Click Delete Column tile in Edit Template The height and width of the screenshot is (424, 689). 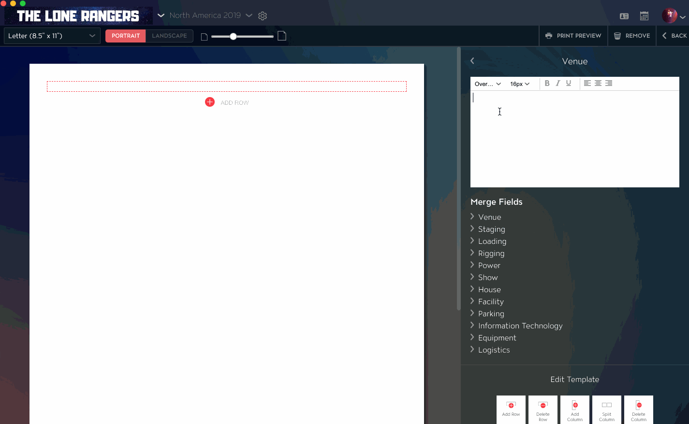coord(639,410)
